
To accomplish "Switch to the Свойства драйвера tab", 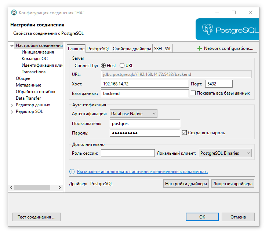I will coord(132,49).
